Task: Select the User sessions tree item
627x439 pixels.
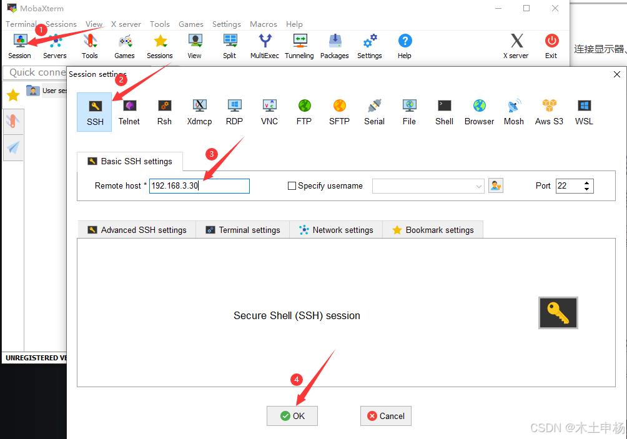Action: pos(47,91)
